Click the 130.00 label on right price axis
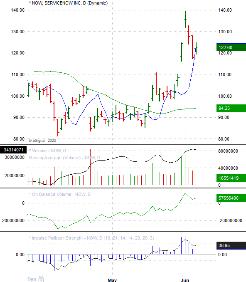This screenshot has width=246, height=282. coord(225,32)
